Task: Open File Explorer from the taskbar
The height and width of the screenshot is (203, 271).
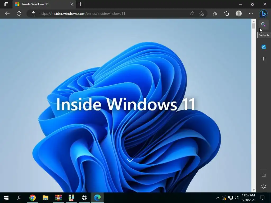Action: [46, 198]
